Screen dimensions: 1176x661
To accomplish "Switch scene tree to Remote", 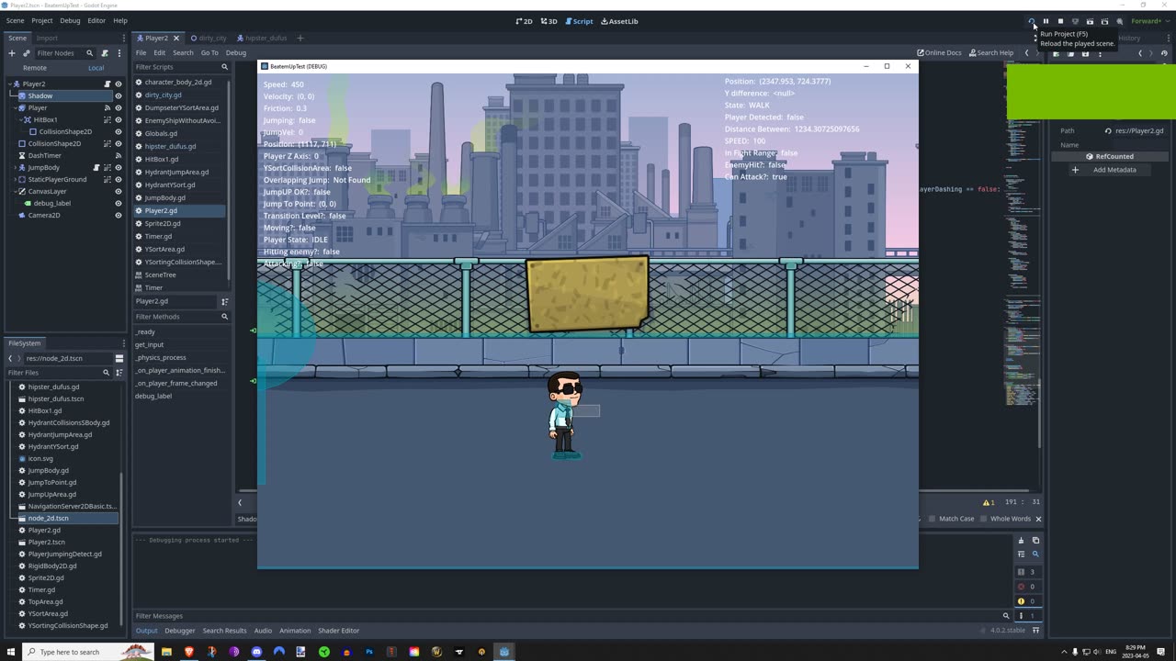I will point(35,68).
